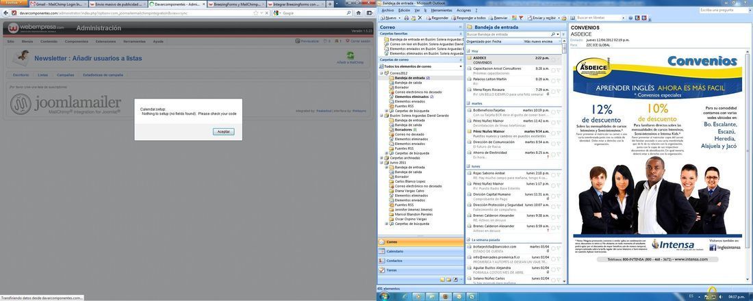This screenshot has width=753, height=301.
Task: Switch to the Gmail - MailChimp Login tab
Action: 60,4
